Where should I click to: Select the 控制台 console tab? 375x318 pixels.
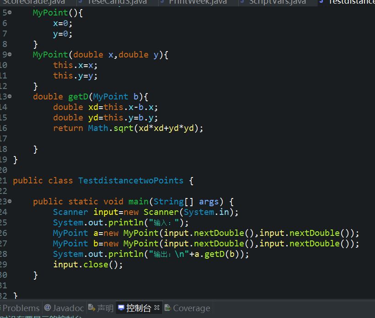139,308
